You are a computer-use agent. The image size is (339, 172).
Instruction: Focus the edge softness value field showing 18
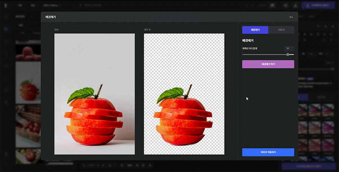(289, 48)
